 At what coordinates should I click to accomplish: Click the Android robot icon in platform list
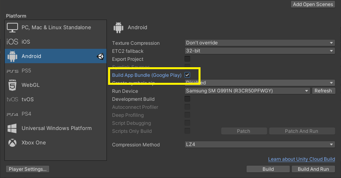pos(12,56)
